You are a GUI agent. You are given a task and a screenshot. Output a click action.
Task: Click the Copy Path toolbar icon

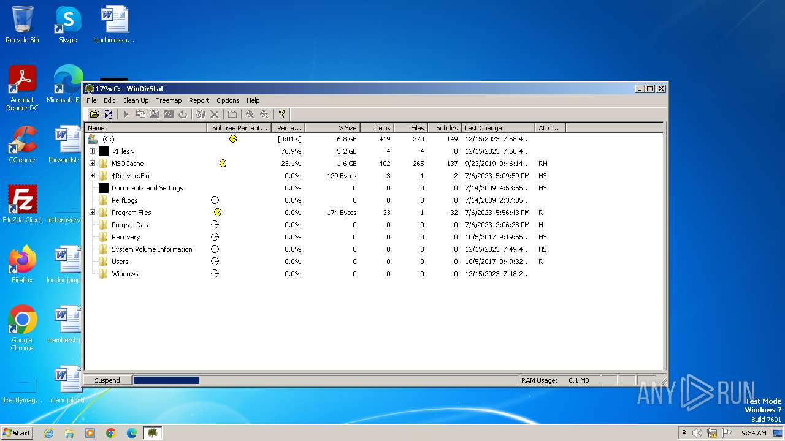(x=140, y=114)
